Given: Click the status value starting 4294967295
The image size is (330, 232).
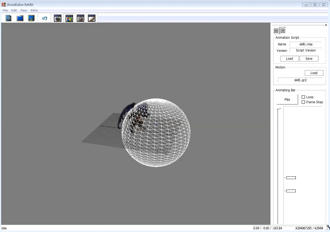Looking at the screenshot, I should [309, 228].
